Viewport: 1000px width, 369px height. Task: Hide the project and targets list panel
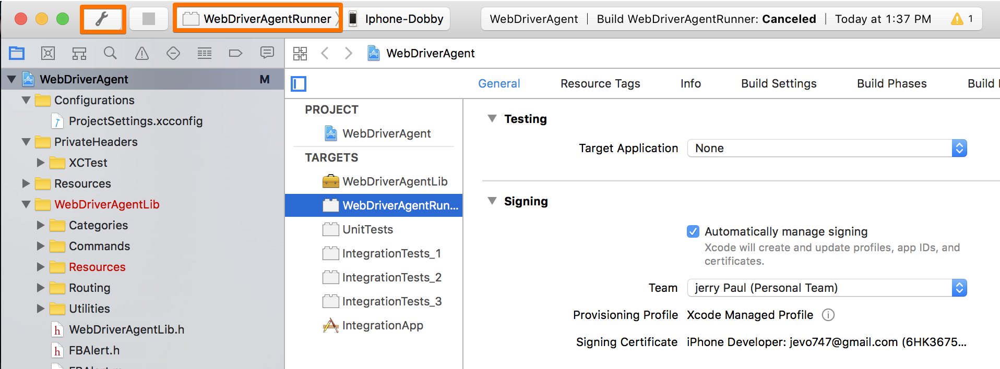pyautogui.click(x=299, y=84)
